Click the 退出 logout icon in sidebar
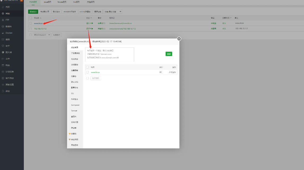 click(3, 91)
